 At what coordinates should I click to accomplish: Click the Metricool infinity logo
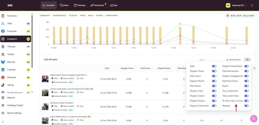point(10,5)
